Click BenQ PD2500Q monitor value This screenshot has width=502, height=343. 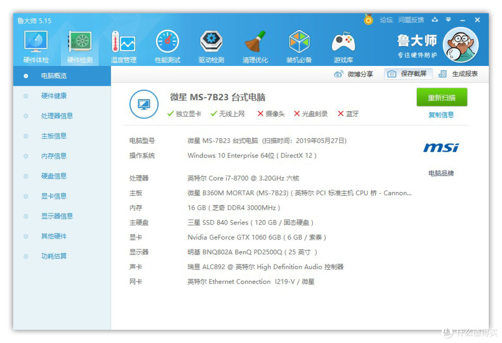point(252,252)
